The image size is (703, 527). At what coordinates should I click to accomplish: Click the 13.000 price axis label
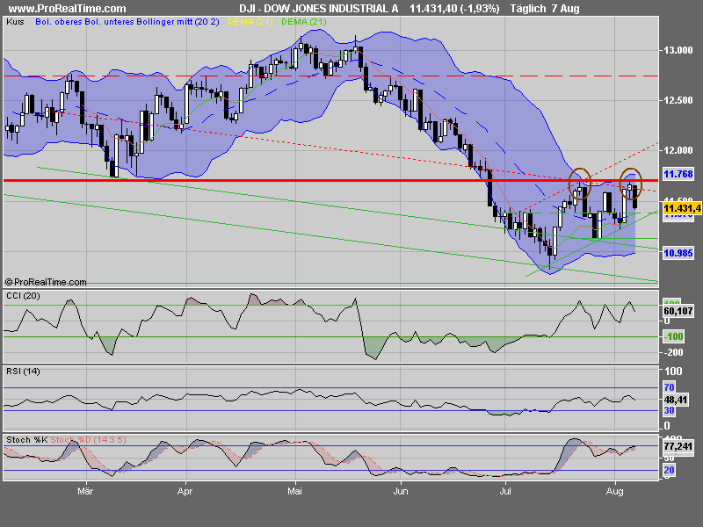pyautogui.click(x=678, y=50)
